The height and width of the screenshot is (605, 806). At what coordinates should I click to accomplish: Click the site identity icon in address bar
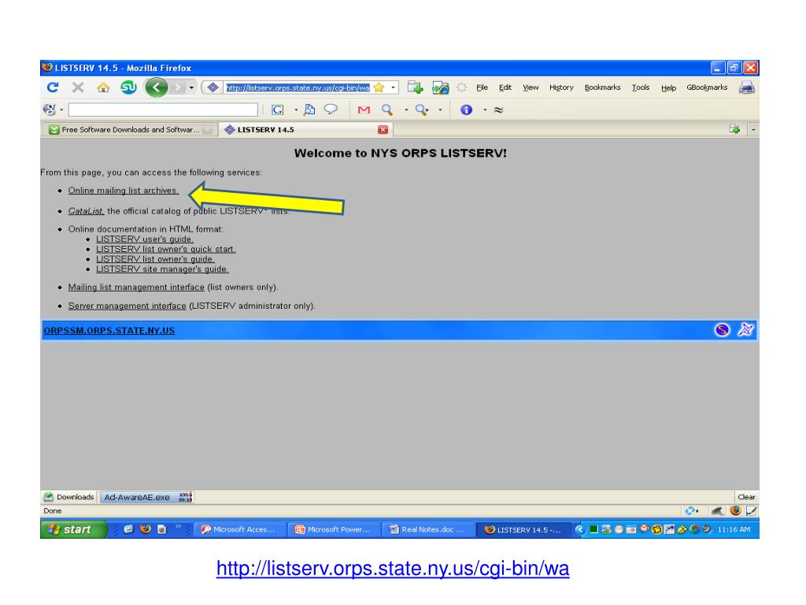[x=213, y=87]
